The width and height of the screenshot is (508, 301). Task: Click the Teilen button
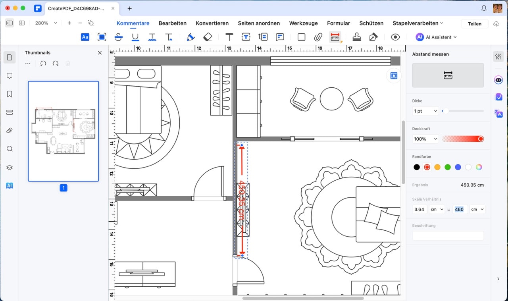(475, 23)
